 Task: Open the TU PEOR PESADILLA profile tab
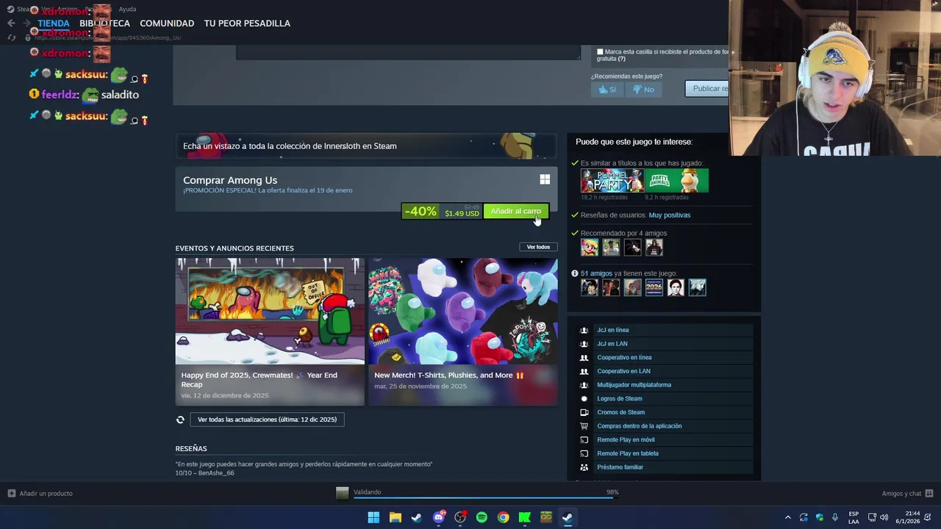(247, 24)
